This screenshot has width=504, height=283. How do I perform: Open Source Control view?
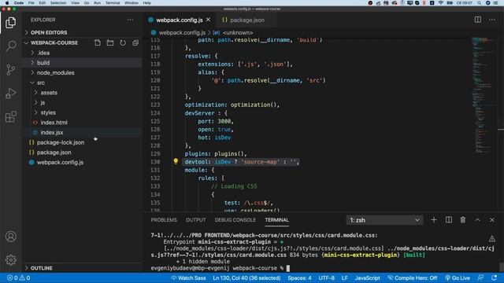(10, 69)
